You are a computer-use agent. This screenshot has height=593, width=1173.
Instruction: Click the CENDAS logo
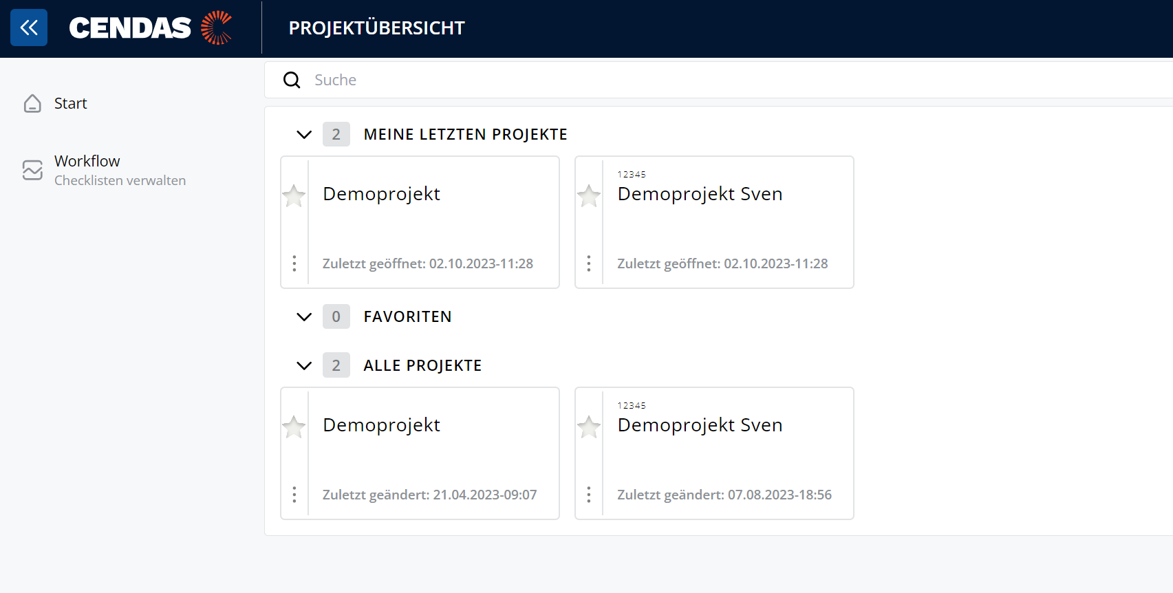pyautogui.click(x=151, y=28)
